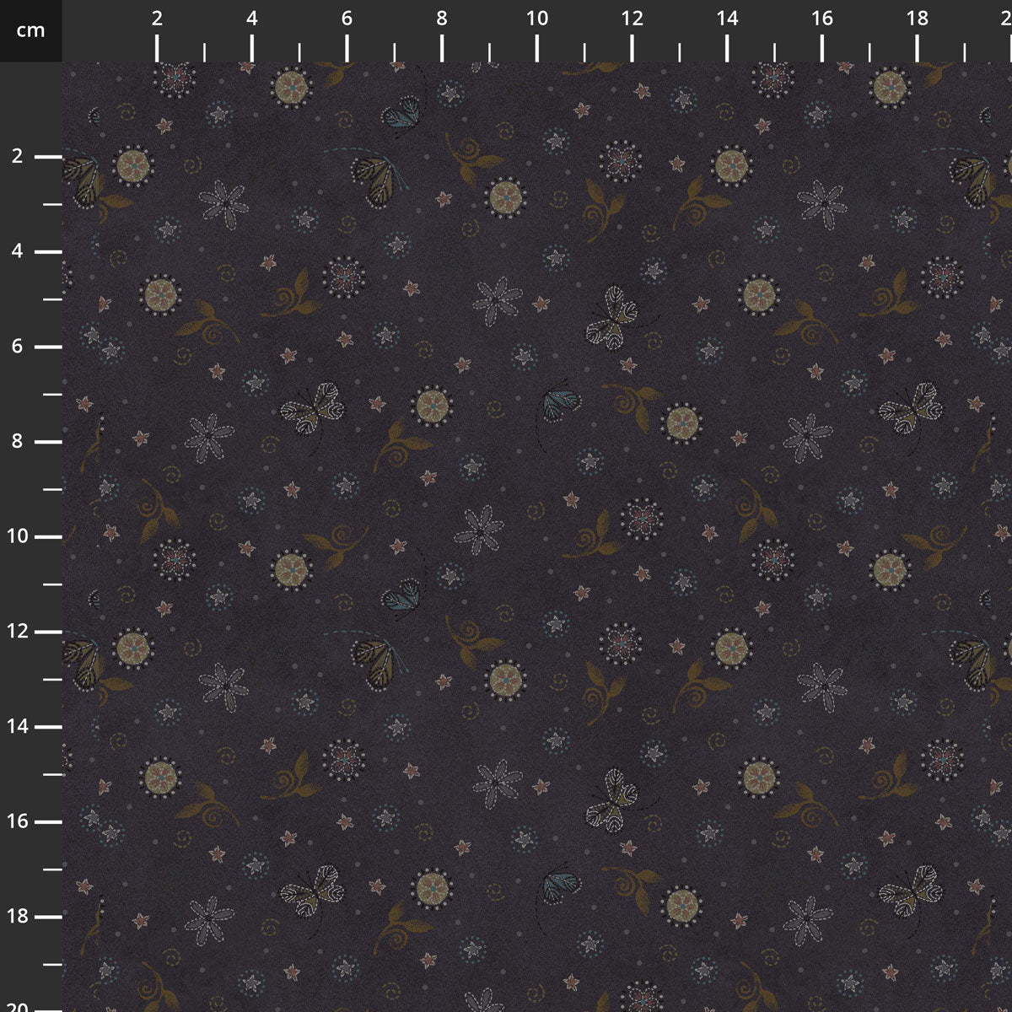This screenshot has height=1012, width=1012.
Task: Click the dark floral butterfly fabric swatch
Action: pyautogui.click(x=537, y=537)
